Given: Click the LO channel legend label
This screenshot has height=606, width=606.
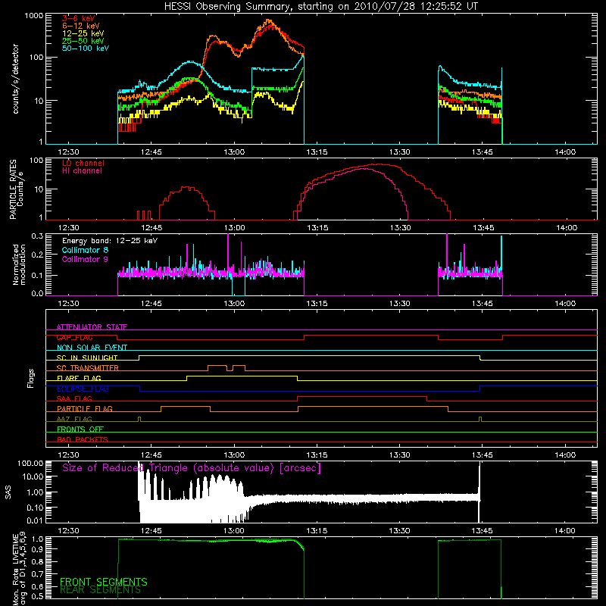Looking at the screenshot, I should (83, 163).
